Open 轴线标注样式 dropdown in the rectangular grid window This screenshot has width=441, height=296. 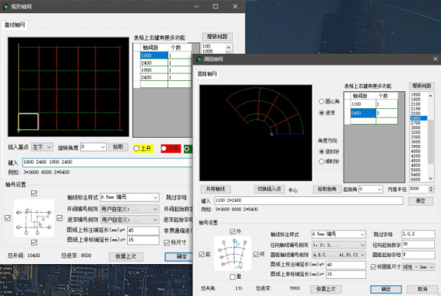(x=129, y=197)
